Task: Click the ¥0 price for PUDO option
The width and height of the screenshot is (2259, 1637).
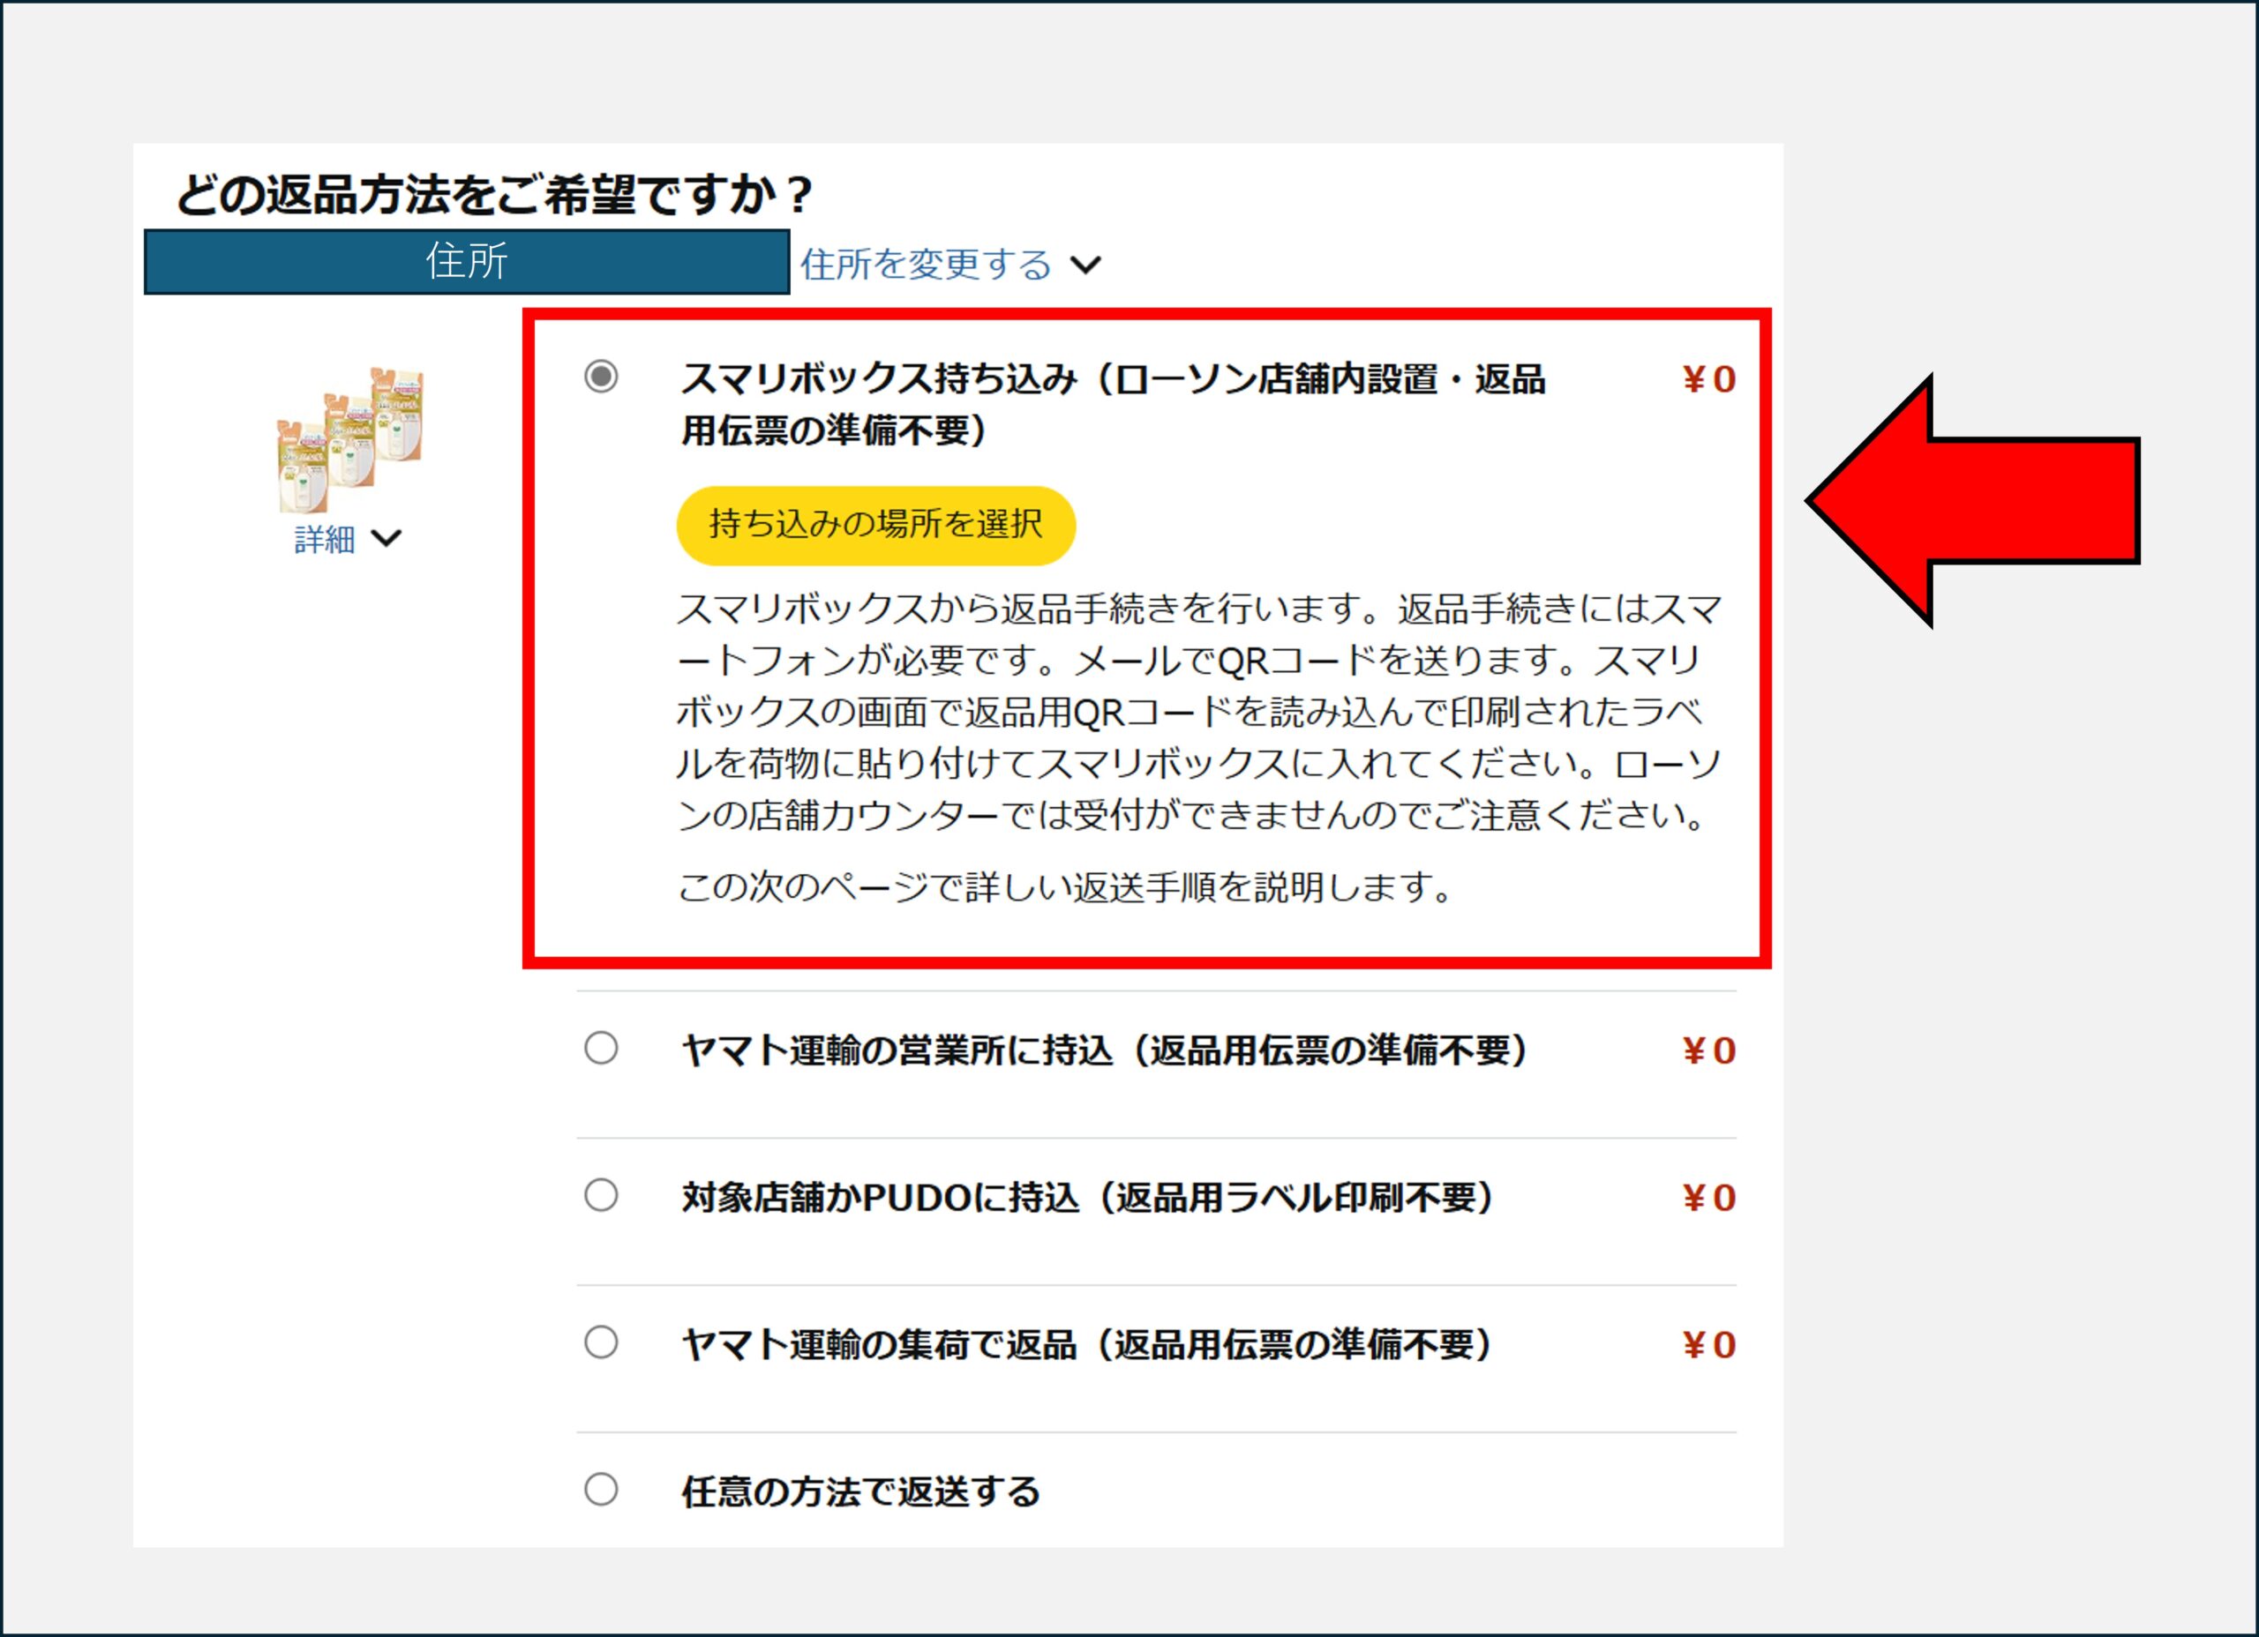Action: coord(1709,1198)
